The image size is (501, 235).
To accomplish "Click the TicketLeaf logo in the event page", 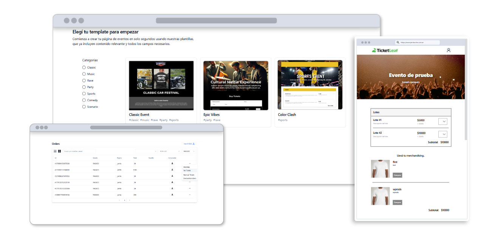I will coord(385,50).
